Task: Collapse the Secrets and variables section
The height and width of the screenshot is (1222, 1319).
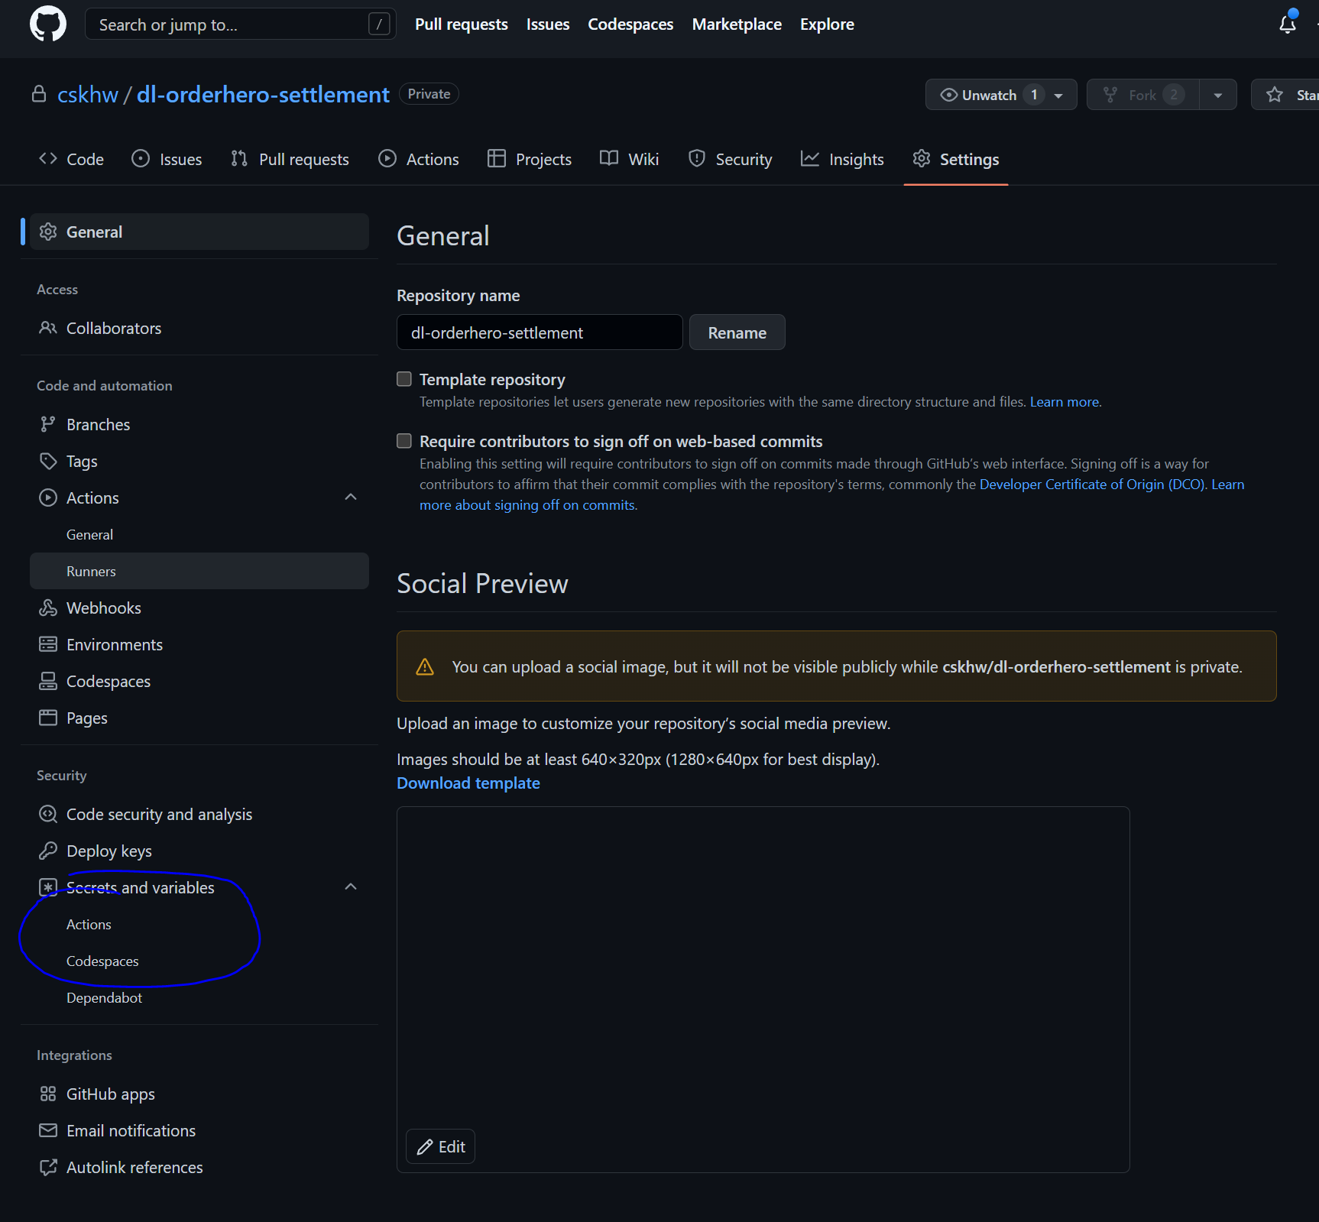Action: (x=351, y=887)
